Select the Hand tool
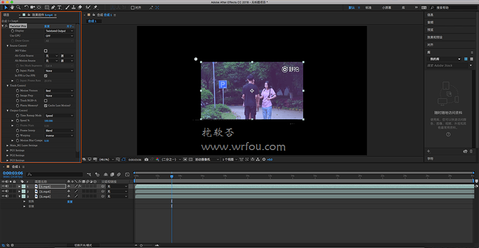The width and height of the screenshot is (479, 248). (x=12, y=7)
